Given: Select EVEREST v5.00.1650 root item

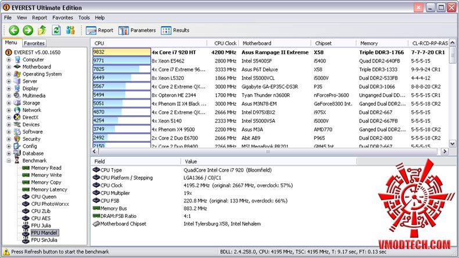Looking at the screenshot, I should pos(37,52).
